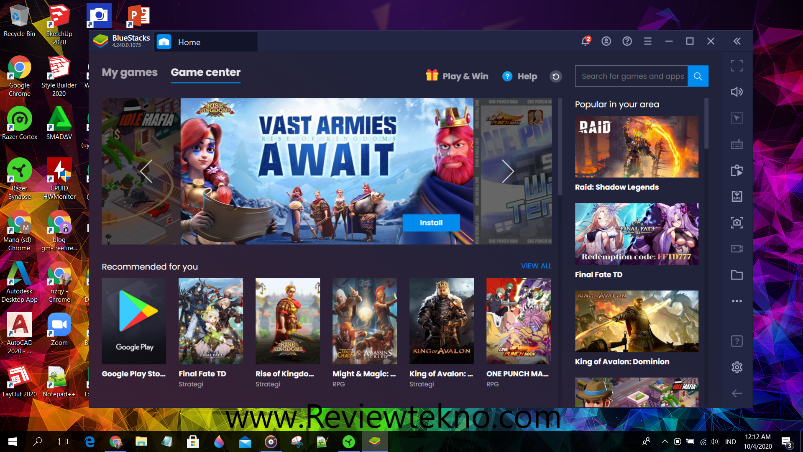Open Task View on taskbar
803x452 pixels.
pos(63,442)
